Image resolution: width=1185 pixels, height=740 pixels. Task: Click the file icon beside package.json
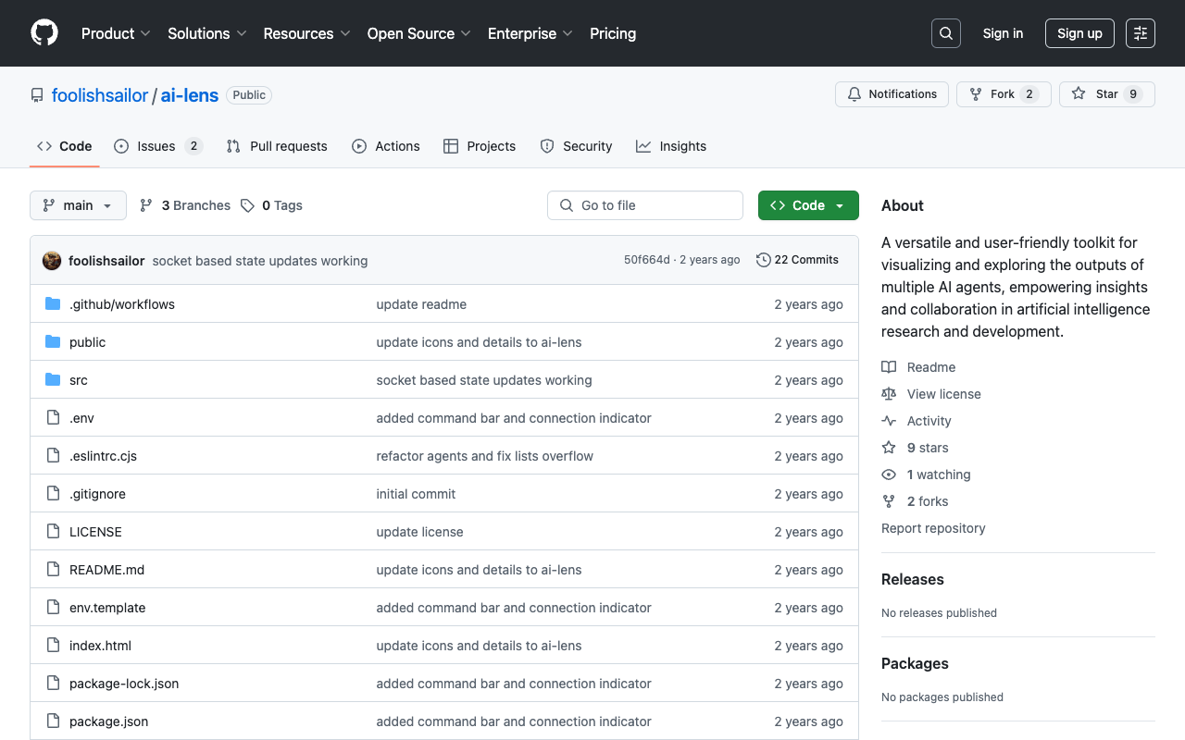[53, 721]
